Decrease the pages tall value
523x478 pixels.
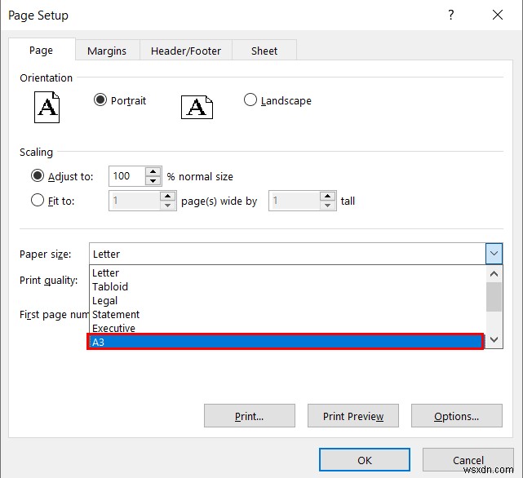click(327, 205)
